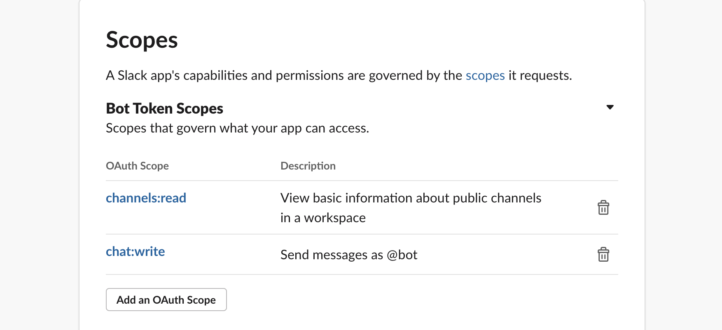Open the channels:read scope link
The width and height of the screenshot is (722, 330).
146,198
